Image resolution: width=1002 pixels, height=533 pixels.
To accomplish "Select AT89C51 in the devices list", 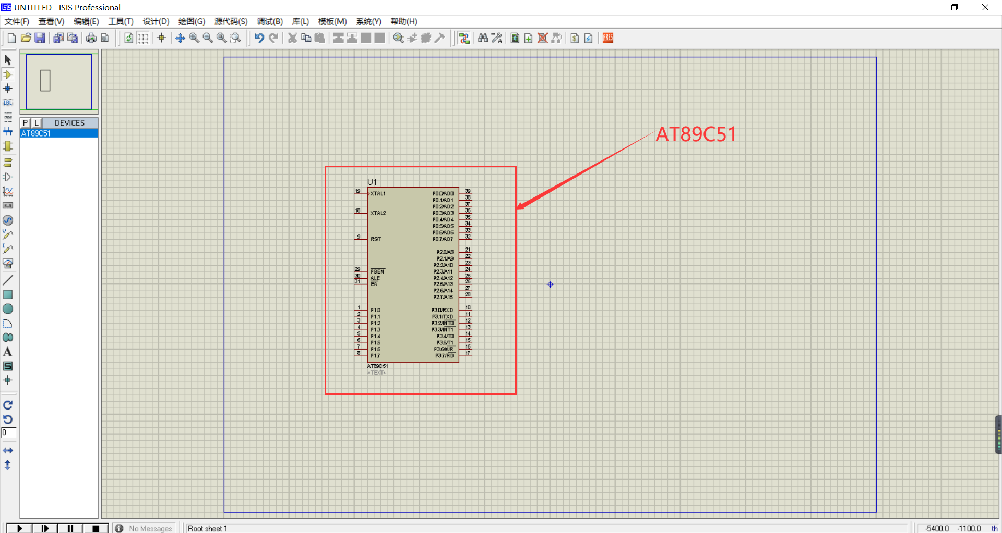I will pyautogui.click(x=59, y=133).
